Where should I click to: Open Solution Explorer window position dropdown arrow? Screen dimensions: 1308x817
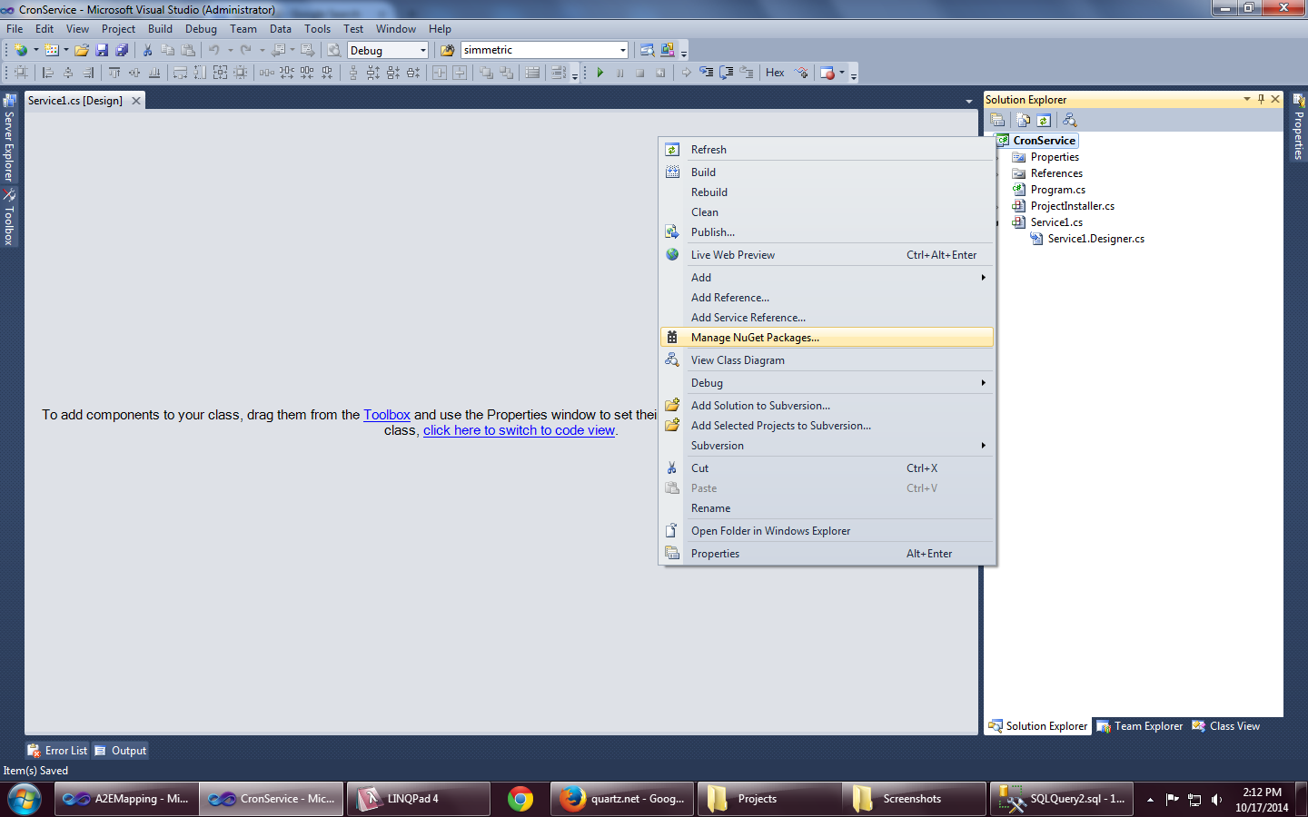pyautogui.click(x=1246, y=99)
